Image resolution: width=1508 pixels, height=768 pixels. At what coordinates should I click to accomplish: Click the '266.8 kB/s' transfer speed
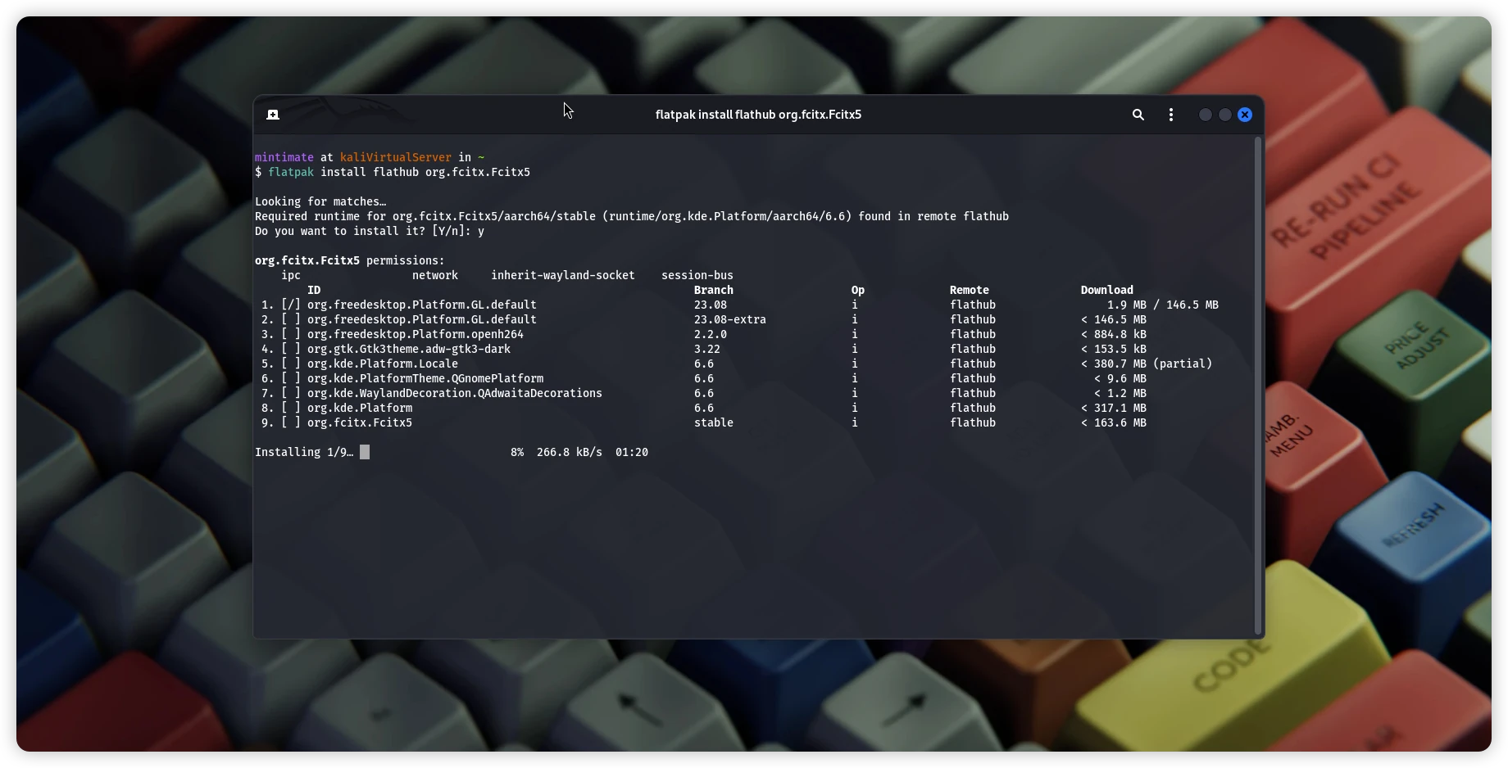click(570, 452)
